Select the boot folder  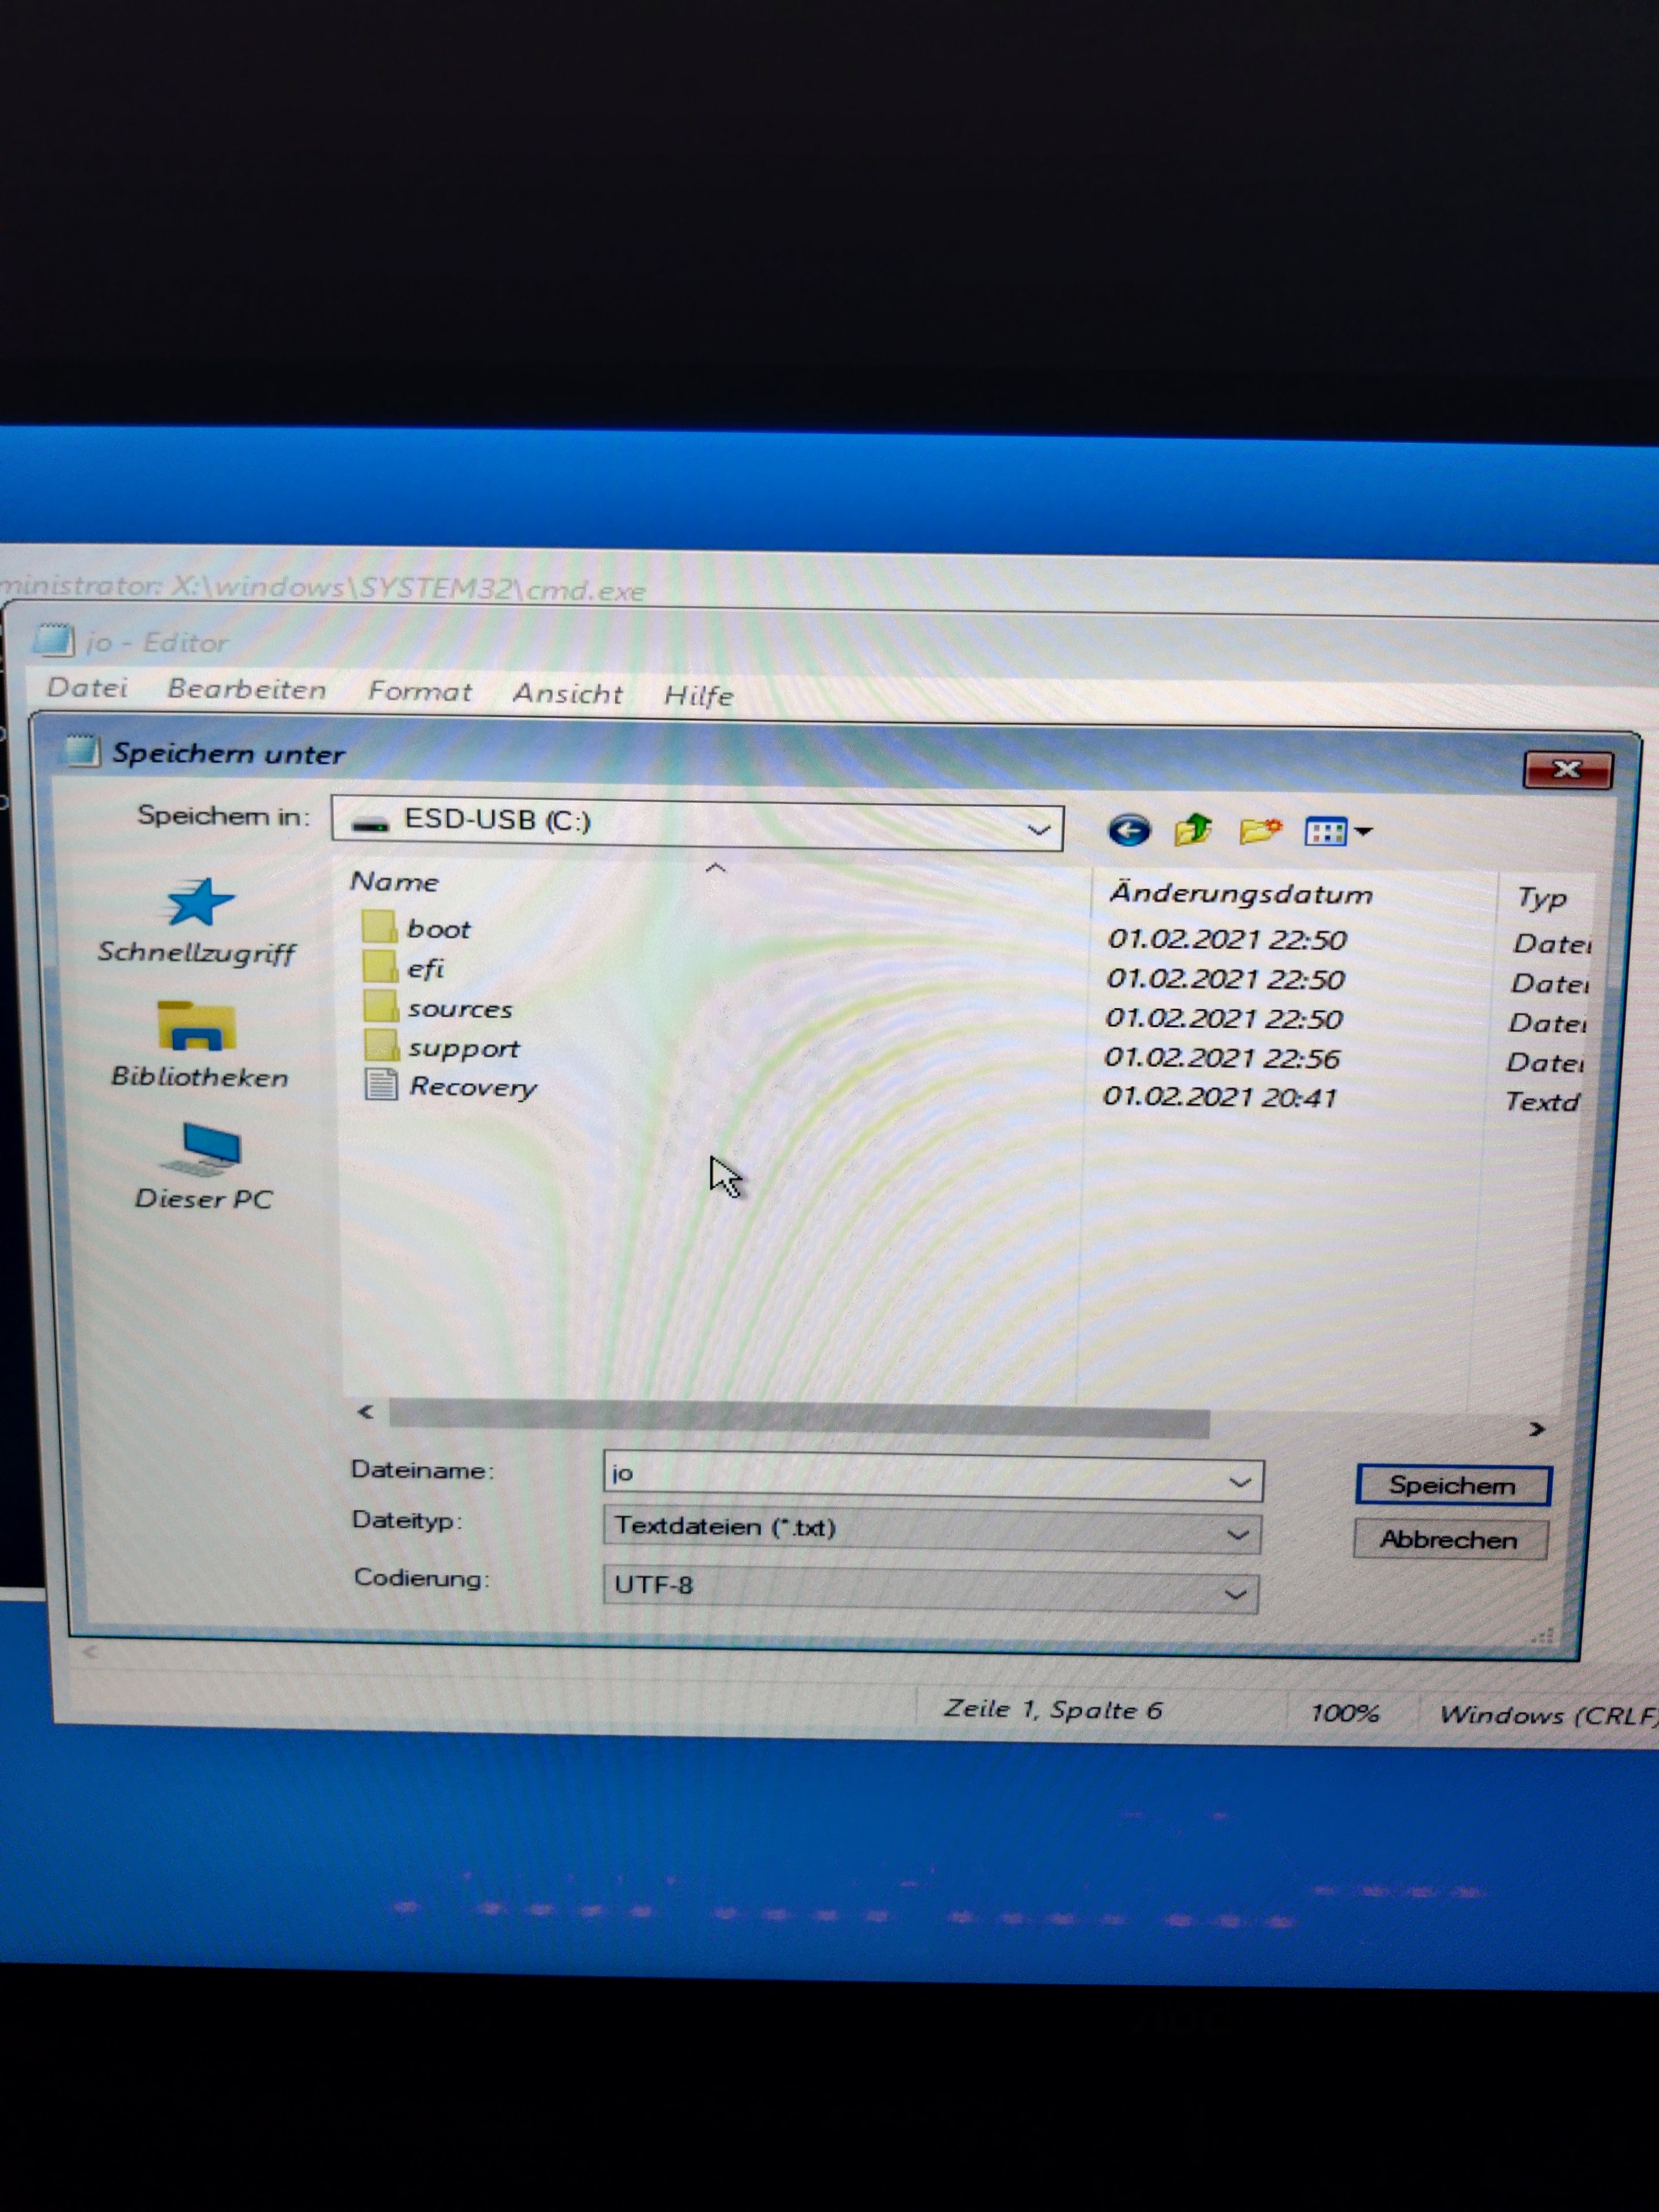point(438,929)
